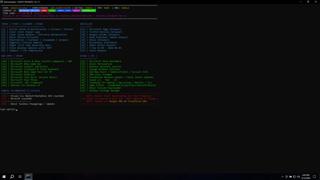
Task: Select option 13 Firefox Mozilla browser
Action: tap(101, 32)
